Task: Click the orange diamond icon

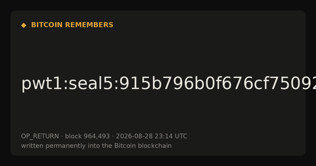Action: click(x=24, y=25)
